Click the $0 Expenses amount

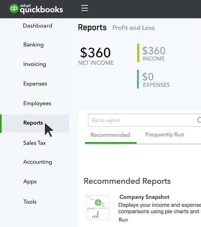[148, 77]
